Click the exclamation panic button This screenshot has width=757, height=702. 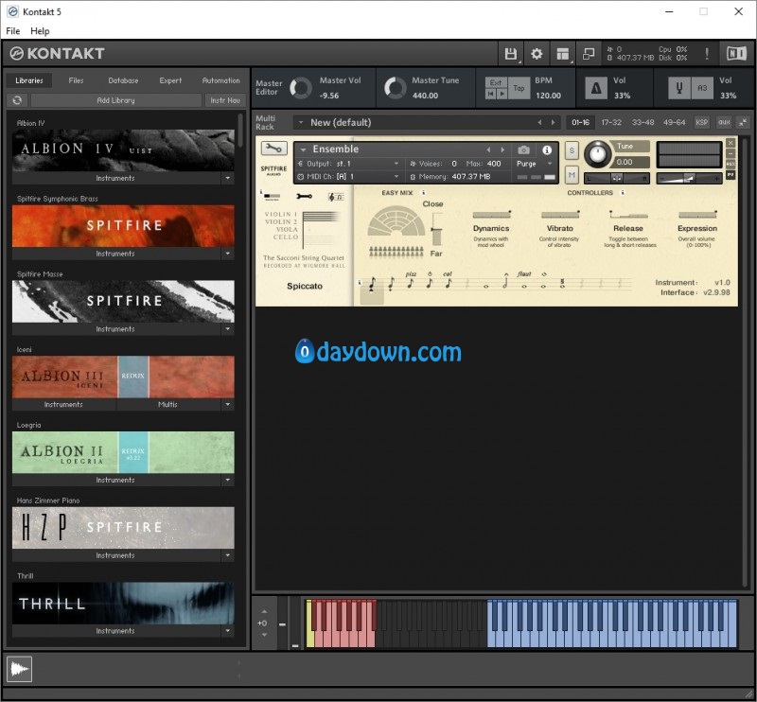coord(707,54)
